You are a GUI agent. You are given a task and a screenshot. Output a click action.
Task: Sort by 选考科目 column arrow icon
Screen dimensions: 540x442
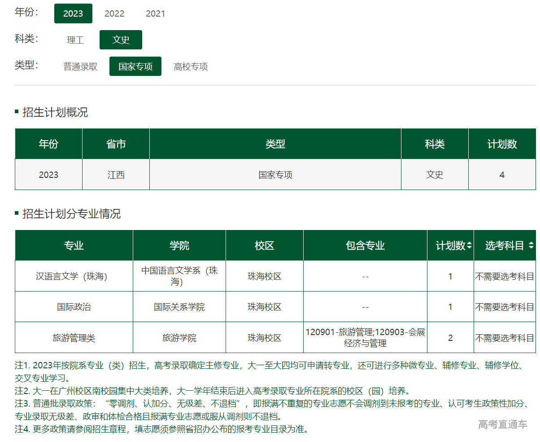[x=531, y=246]
